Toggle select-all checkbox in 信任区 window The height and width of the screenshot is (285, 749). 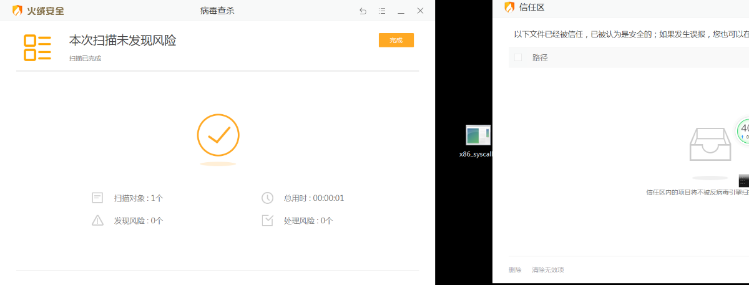coord(518,57)
